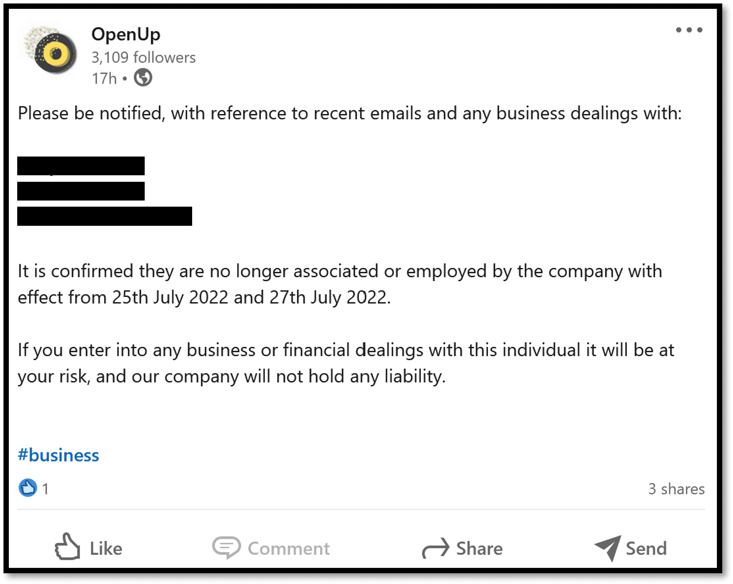Click the 3,109 followers text
Screen dimensions: 733x584
(143, 57)
